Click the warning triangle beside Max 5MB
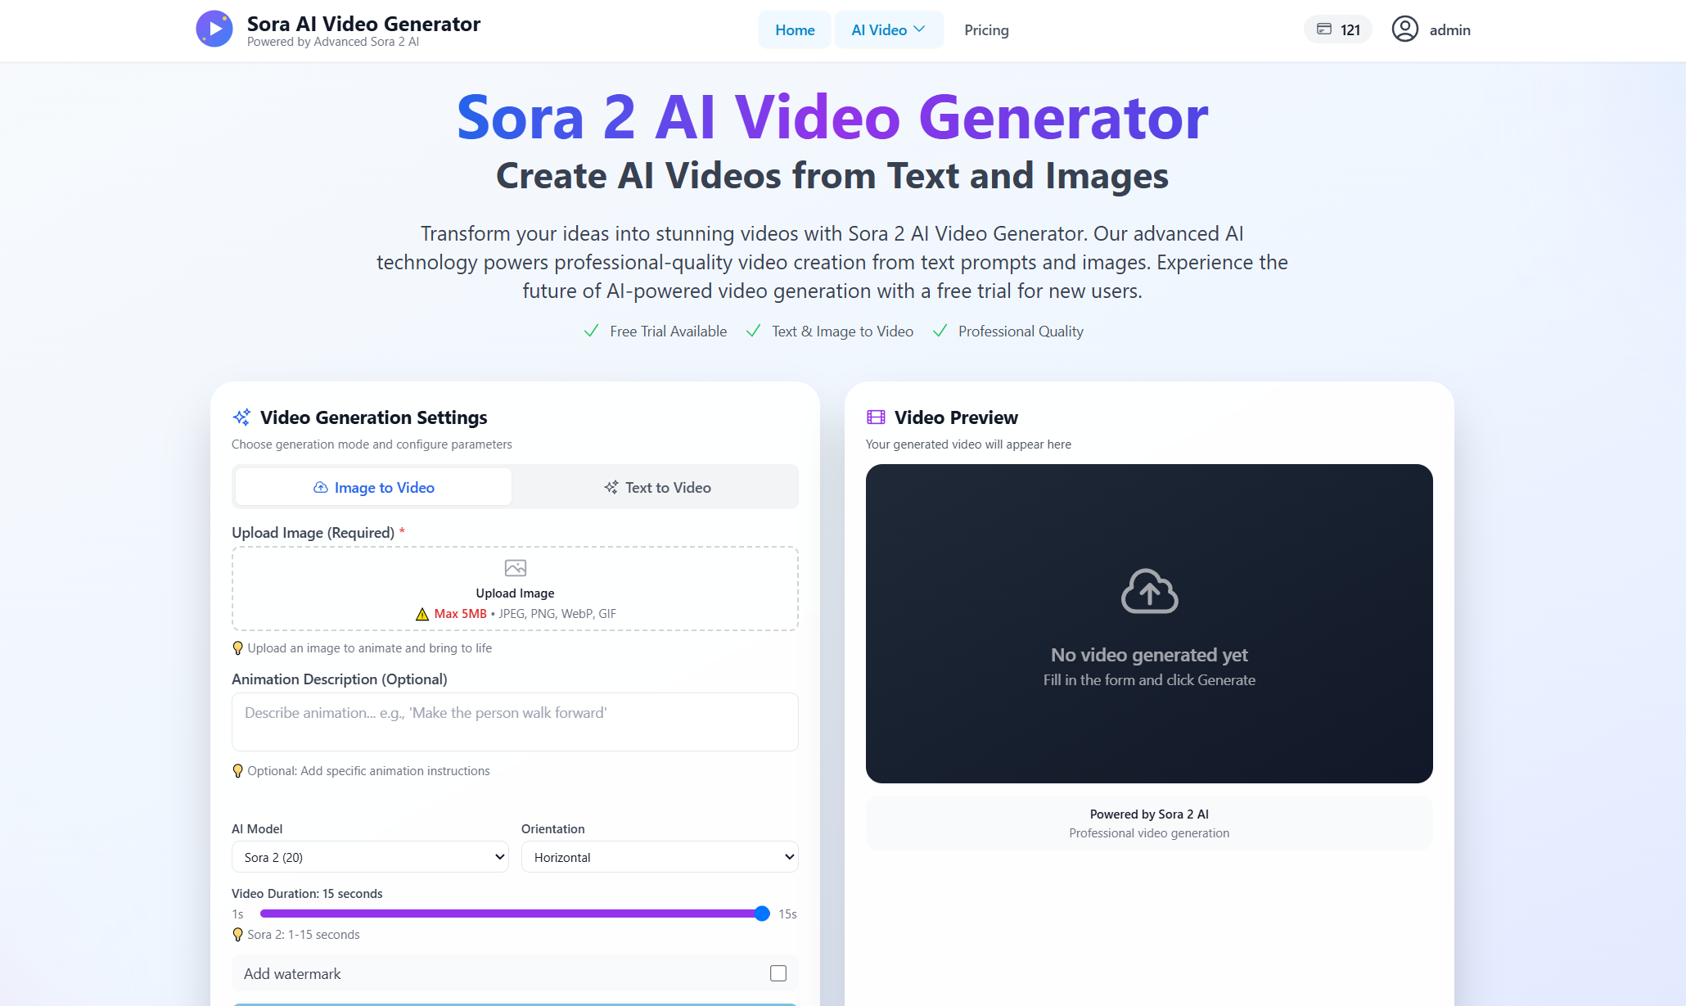 [x=422, y=615]
